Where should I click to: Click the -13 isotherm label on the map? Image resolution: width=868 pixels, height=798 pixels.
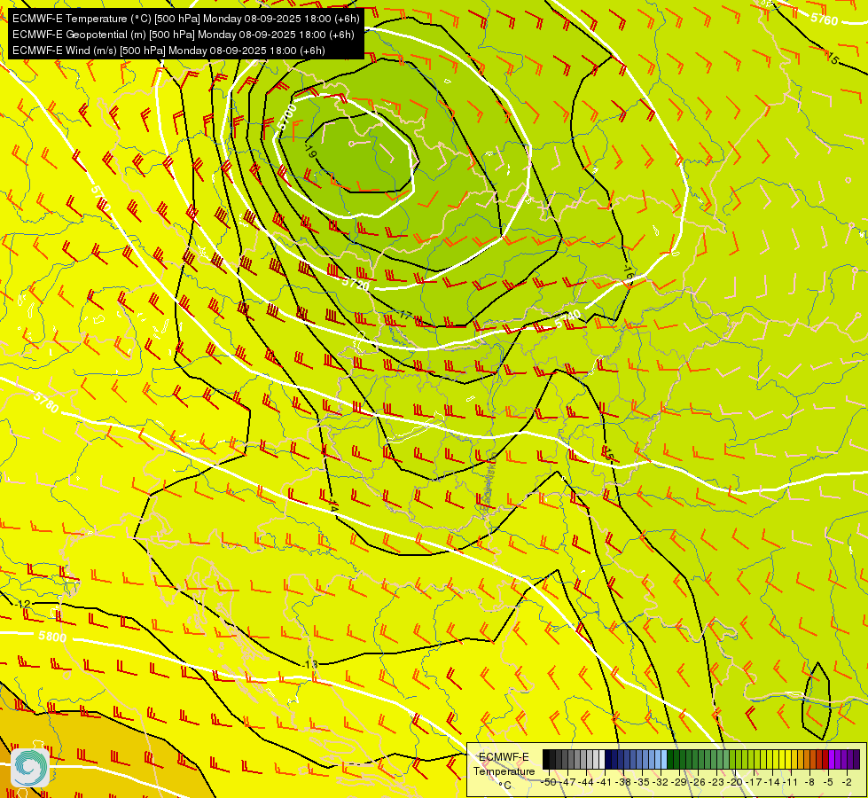tap(312, 664)
